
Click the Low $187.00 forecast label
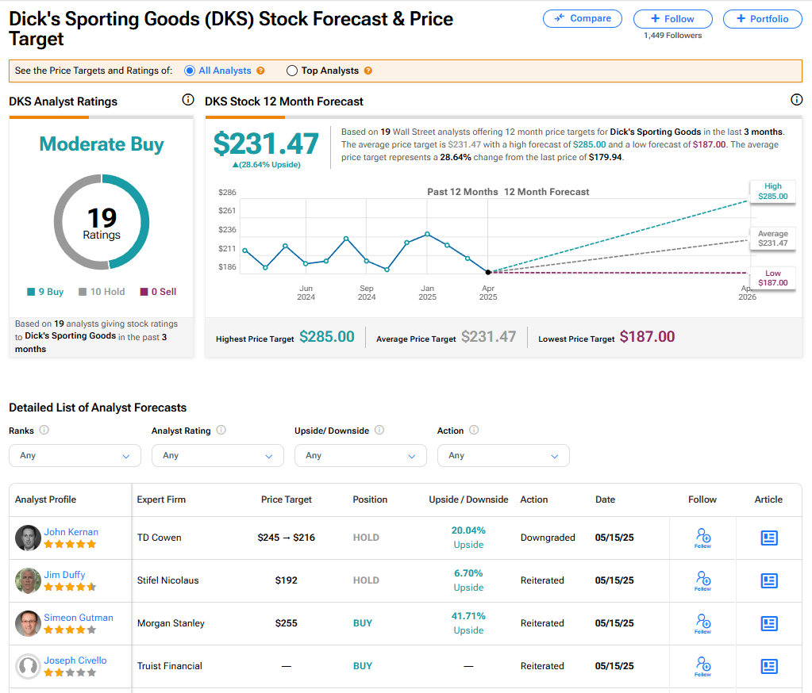[772, 278]
